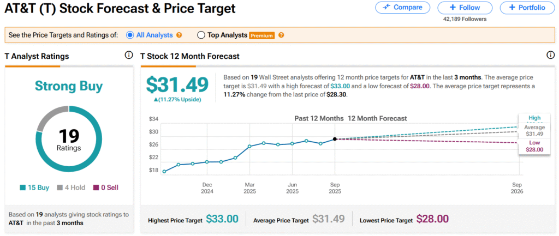Add AT&T to Portfolio
559x236 pixels.
coord(526,8)
